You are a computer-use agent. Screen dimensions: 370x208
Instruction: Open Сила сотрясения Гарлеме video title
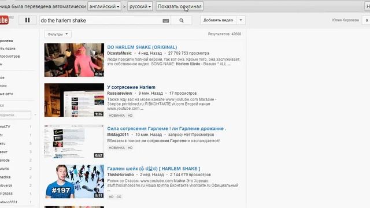(166, 128)
